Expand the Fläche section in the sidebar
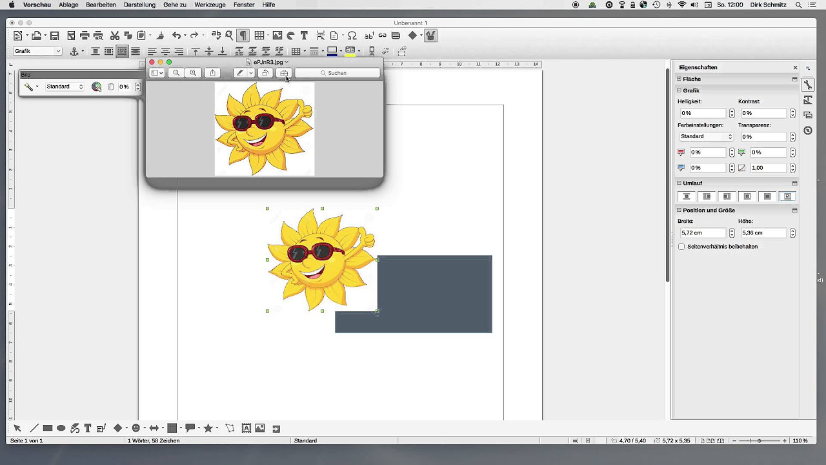The height and width of the screenshot is (465, 826). 679,79
